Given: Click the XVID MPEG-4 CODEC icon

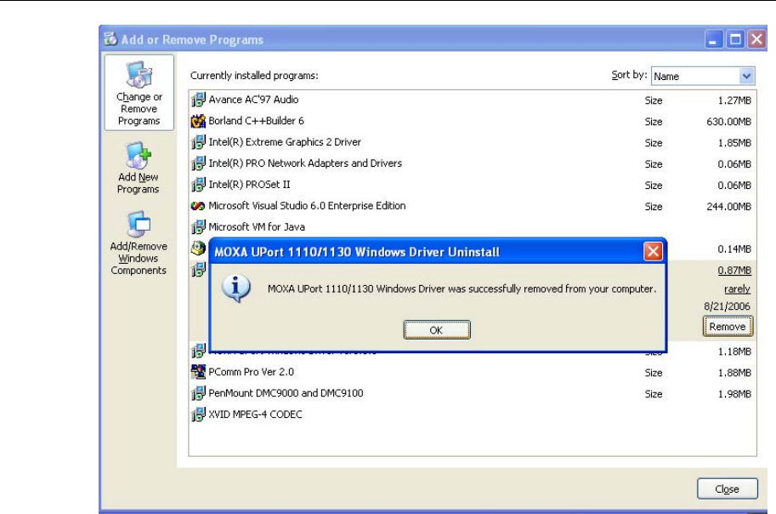Looking at the screenshot, I should [198, 414].
